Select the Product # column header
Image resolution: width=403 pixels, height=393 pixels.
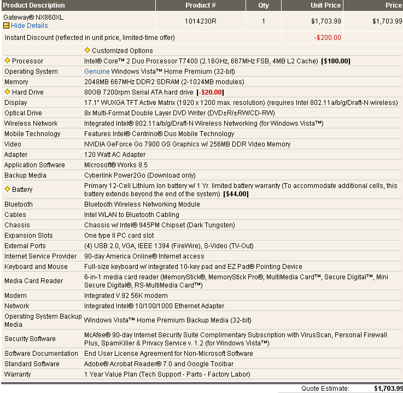pos(201,5)
